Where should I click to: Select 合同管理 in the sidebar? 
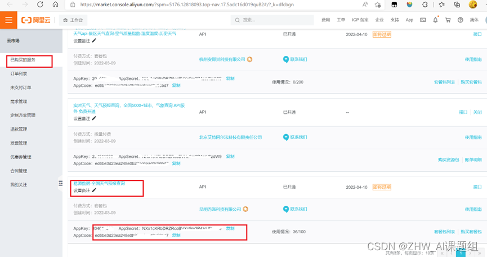(x=19, y=171)
